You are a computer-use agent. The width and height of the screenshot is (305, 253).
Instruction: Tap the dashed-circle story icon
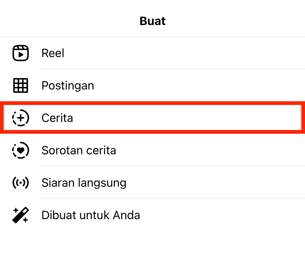[21, 118]
